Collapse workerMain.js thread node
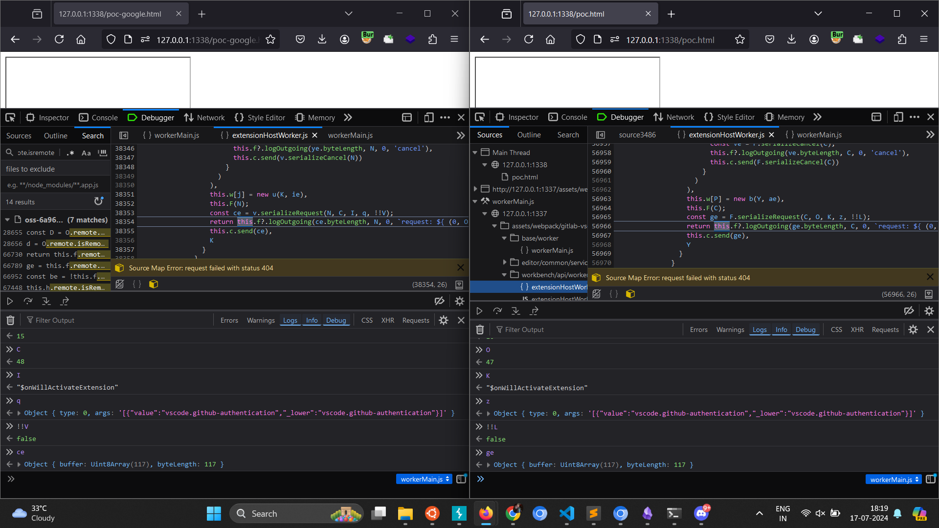Image resolution: width=939 pixels, height=528 pixels. pyautogui.click(x=475, y=201)
